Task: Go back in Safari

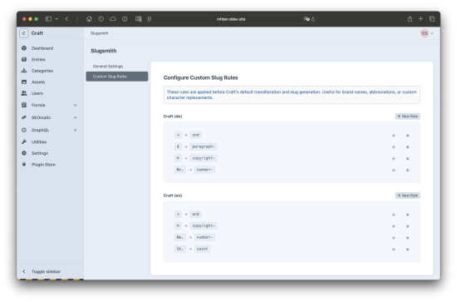Action: point(66,19)
